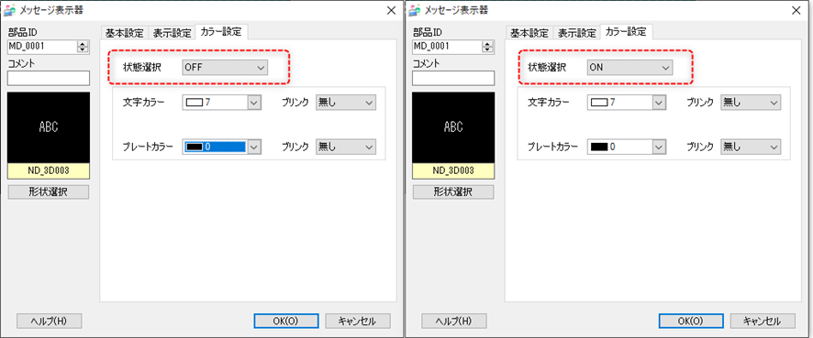
Task: Click ABC preview thumbnail in left dialog
Action: [49, 127]
